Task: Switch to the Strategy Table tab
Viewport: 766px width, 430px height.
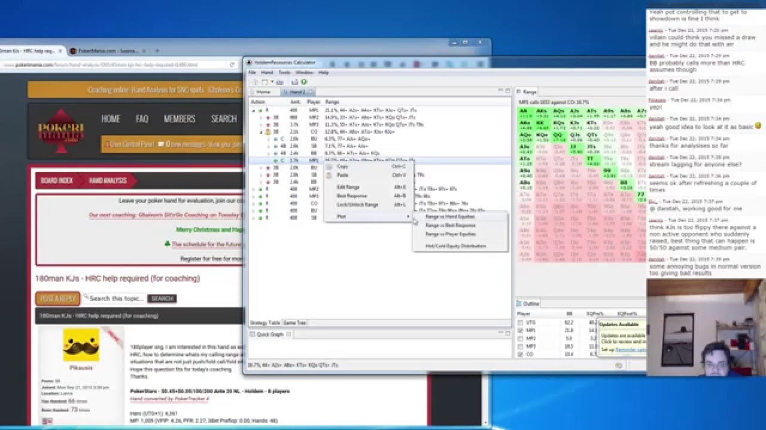Action: point(265,322)
